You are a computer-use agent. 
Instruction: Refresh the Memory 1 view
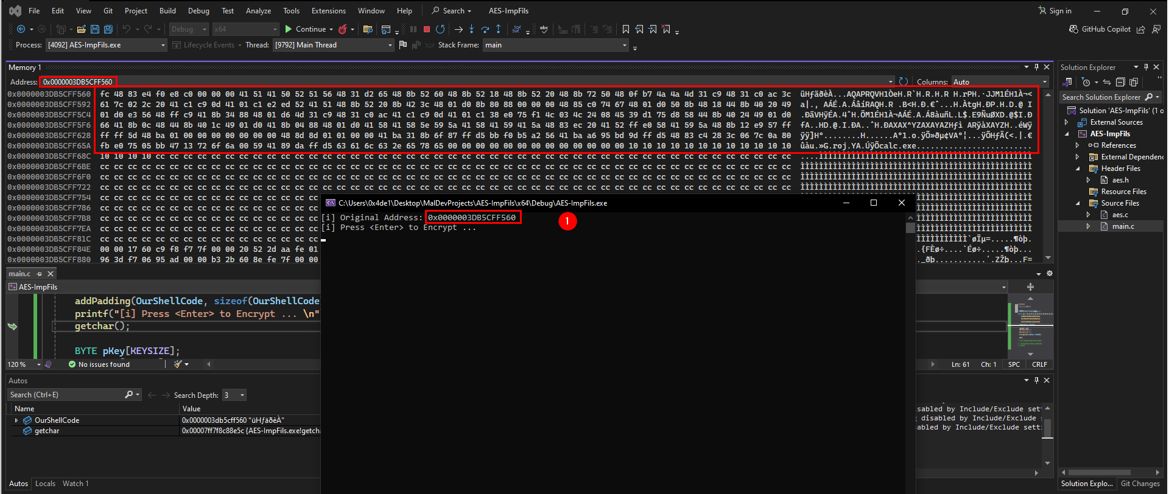tap(904, 82)
